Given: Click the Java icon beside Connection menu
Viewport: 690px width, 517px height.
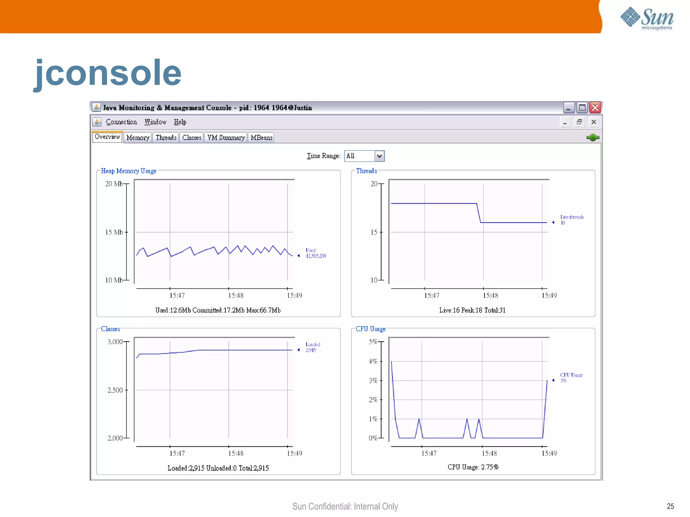Looking at the screenshot, I should pos(97,122).
